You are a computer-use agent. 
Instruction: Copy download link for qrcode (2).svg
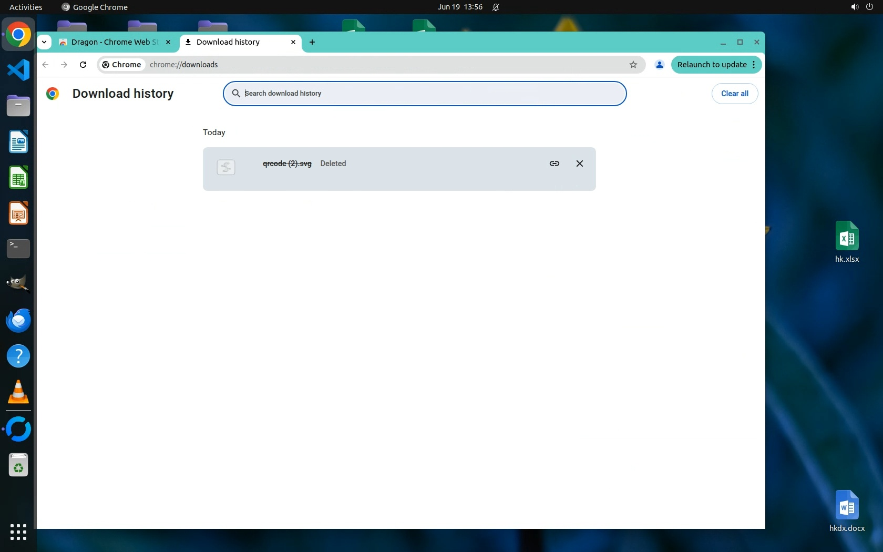coord(554,163)
